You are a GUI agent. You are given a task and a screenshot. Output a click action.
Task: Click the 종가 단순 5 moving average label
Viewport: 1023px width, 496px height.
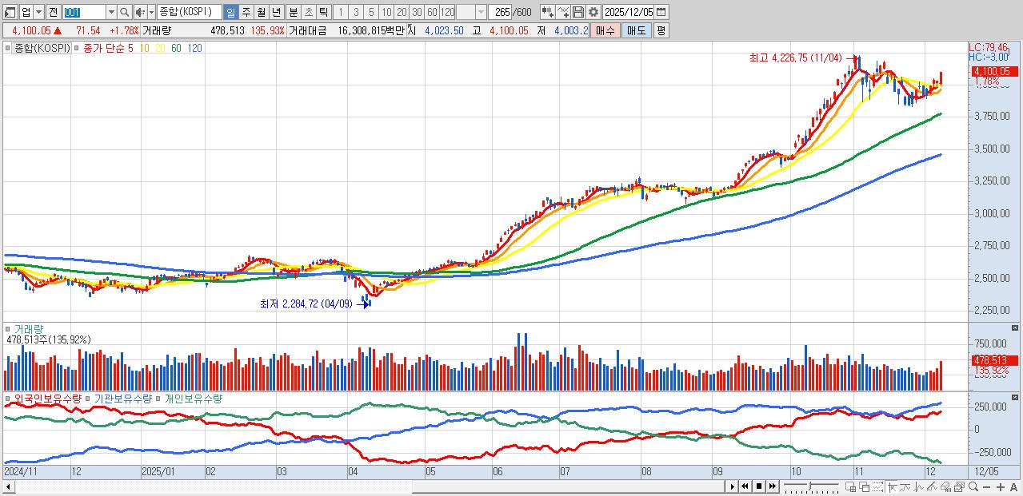(x=108, y=48)
